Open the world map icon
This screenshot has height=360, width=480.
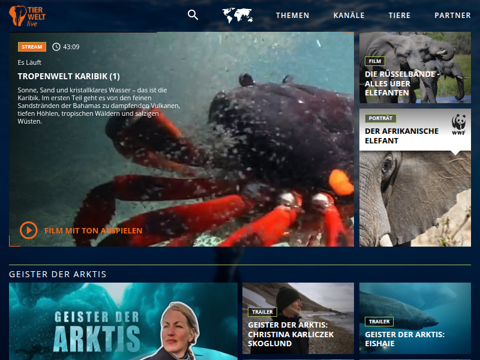(237, 16)
